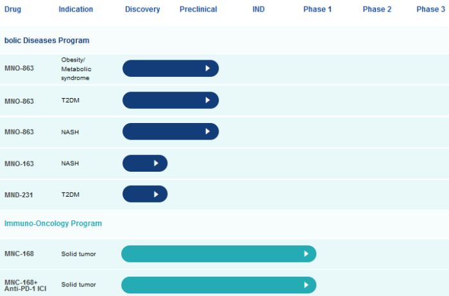Click arrow in MNC-168+Anti-PD-1 ICI bar
The image size is (449, 296).
click(306, 285)
